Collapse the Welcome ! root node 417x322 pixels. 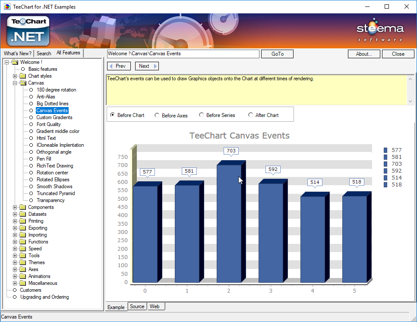point(6,62)
